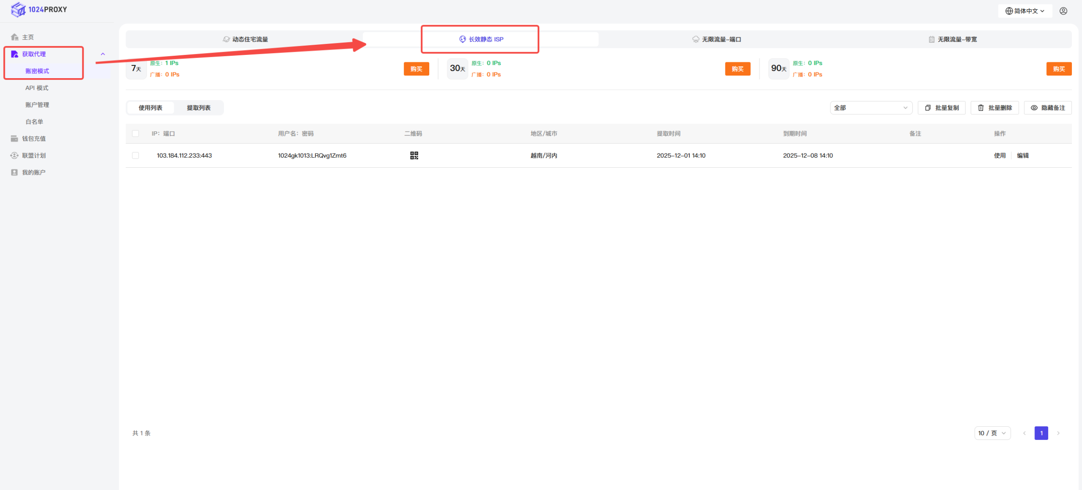This screenshot has height=490, width=1082.
Task: Toggle 隐藏备注 eye hide-remarks button
Action: click(1048, 108)
